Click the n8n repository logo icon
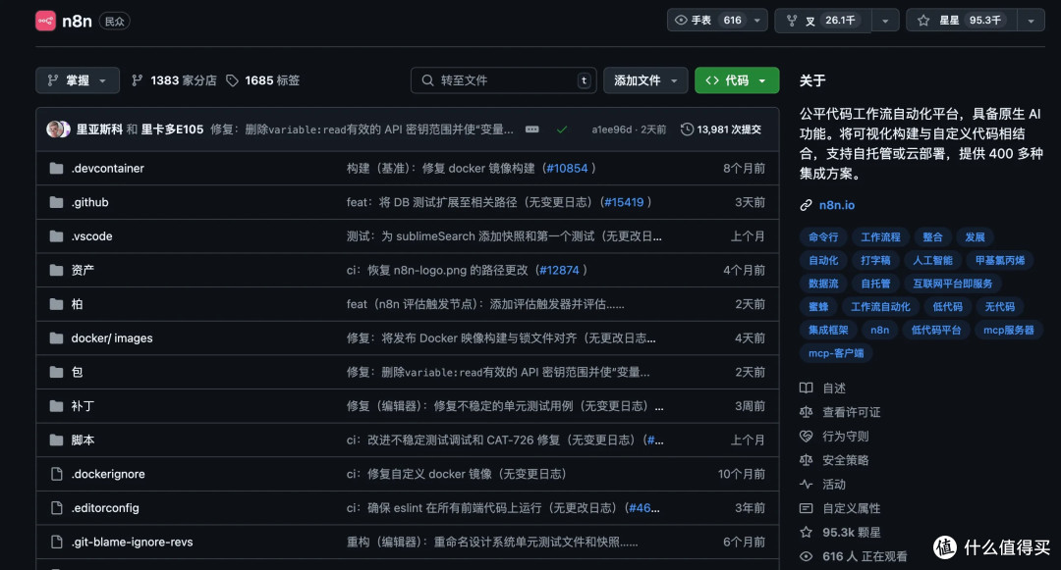This screenshot has height=570, width=1061. pyautogui.click(x=45, y=21)
